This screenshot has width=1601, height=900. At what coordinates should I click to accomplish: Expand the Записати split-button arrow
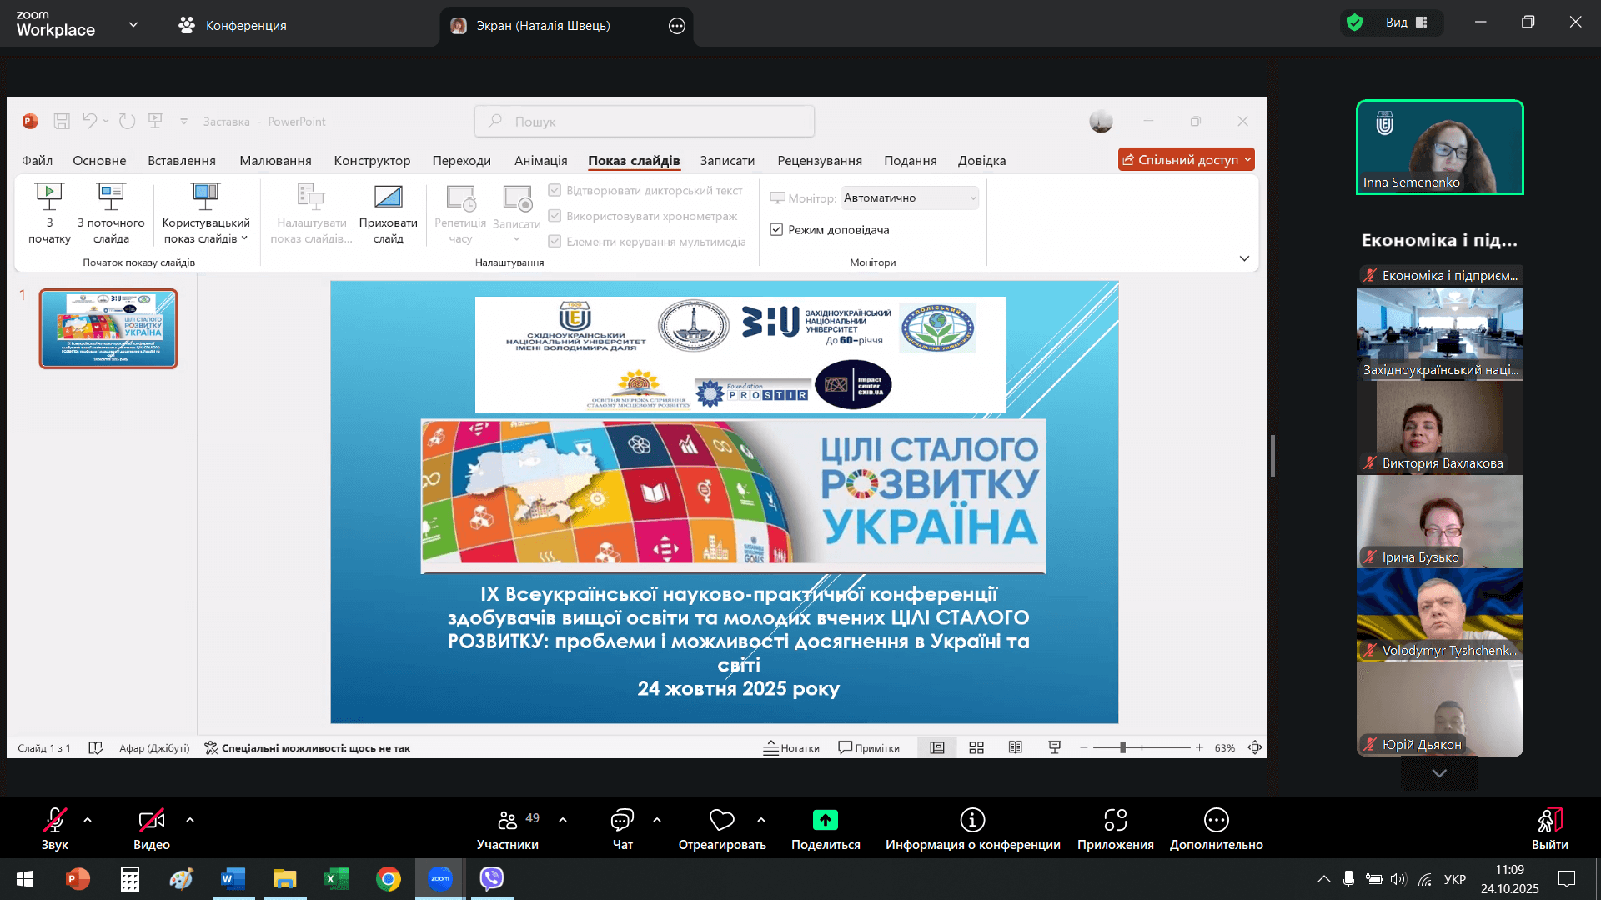[516, 238]
